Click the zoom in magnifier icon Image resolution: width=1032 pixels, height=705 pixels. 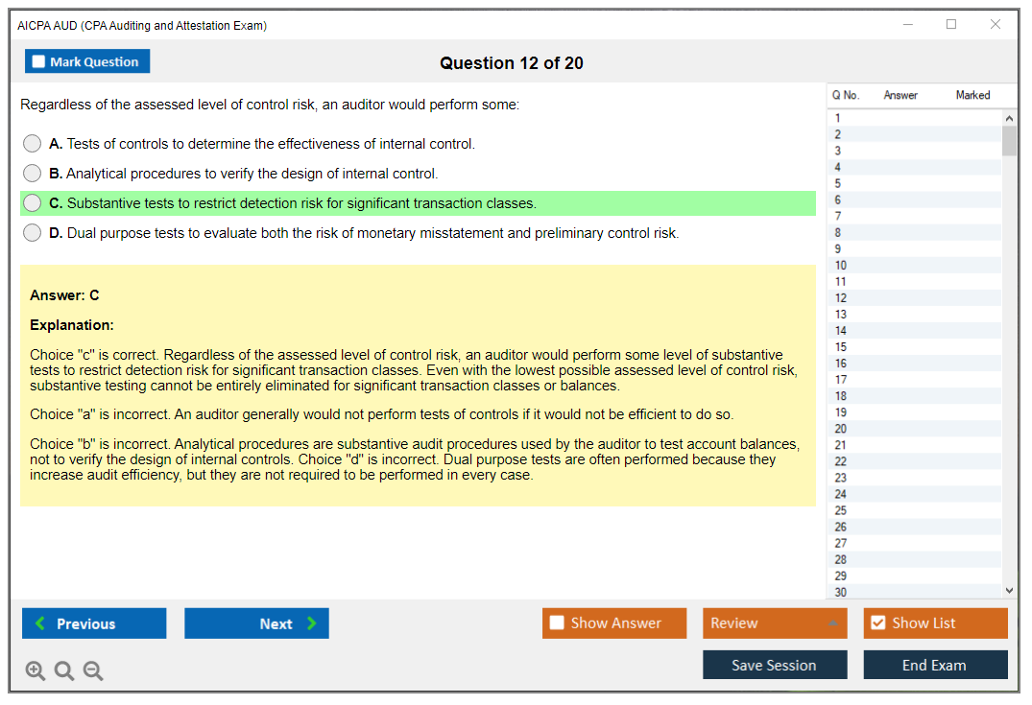pyautogui.click(x=36, y=671)
